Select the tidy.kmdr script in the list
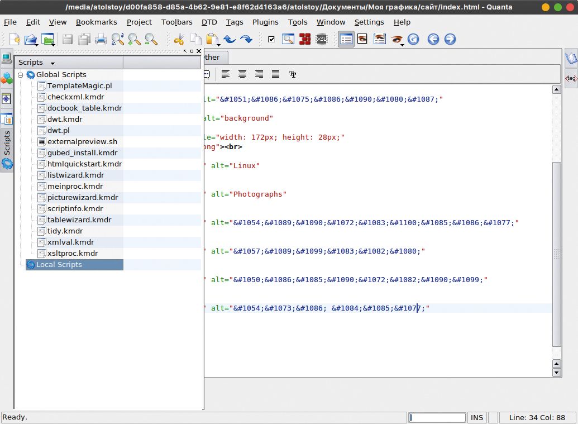The width and height of the screenshot is (578, 424). (x=66, y=231)
